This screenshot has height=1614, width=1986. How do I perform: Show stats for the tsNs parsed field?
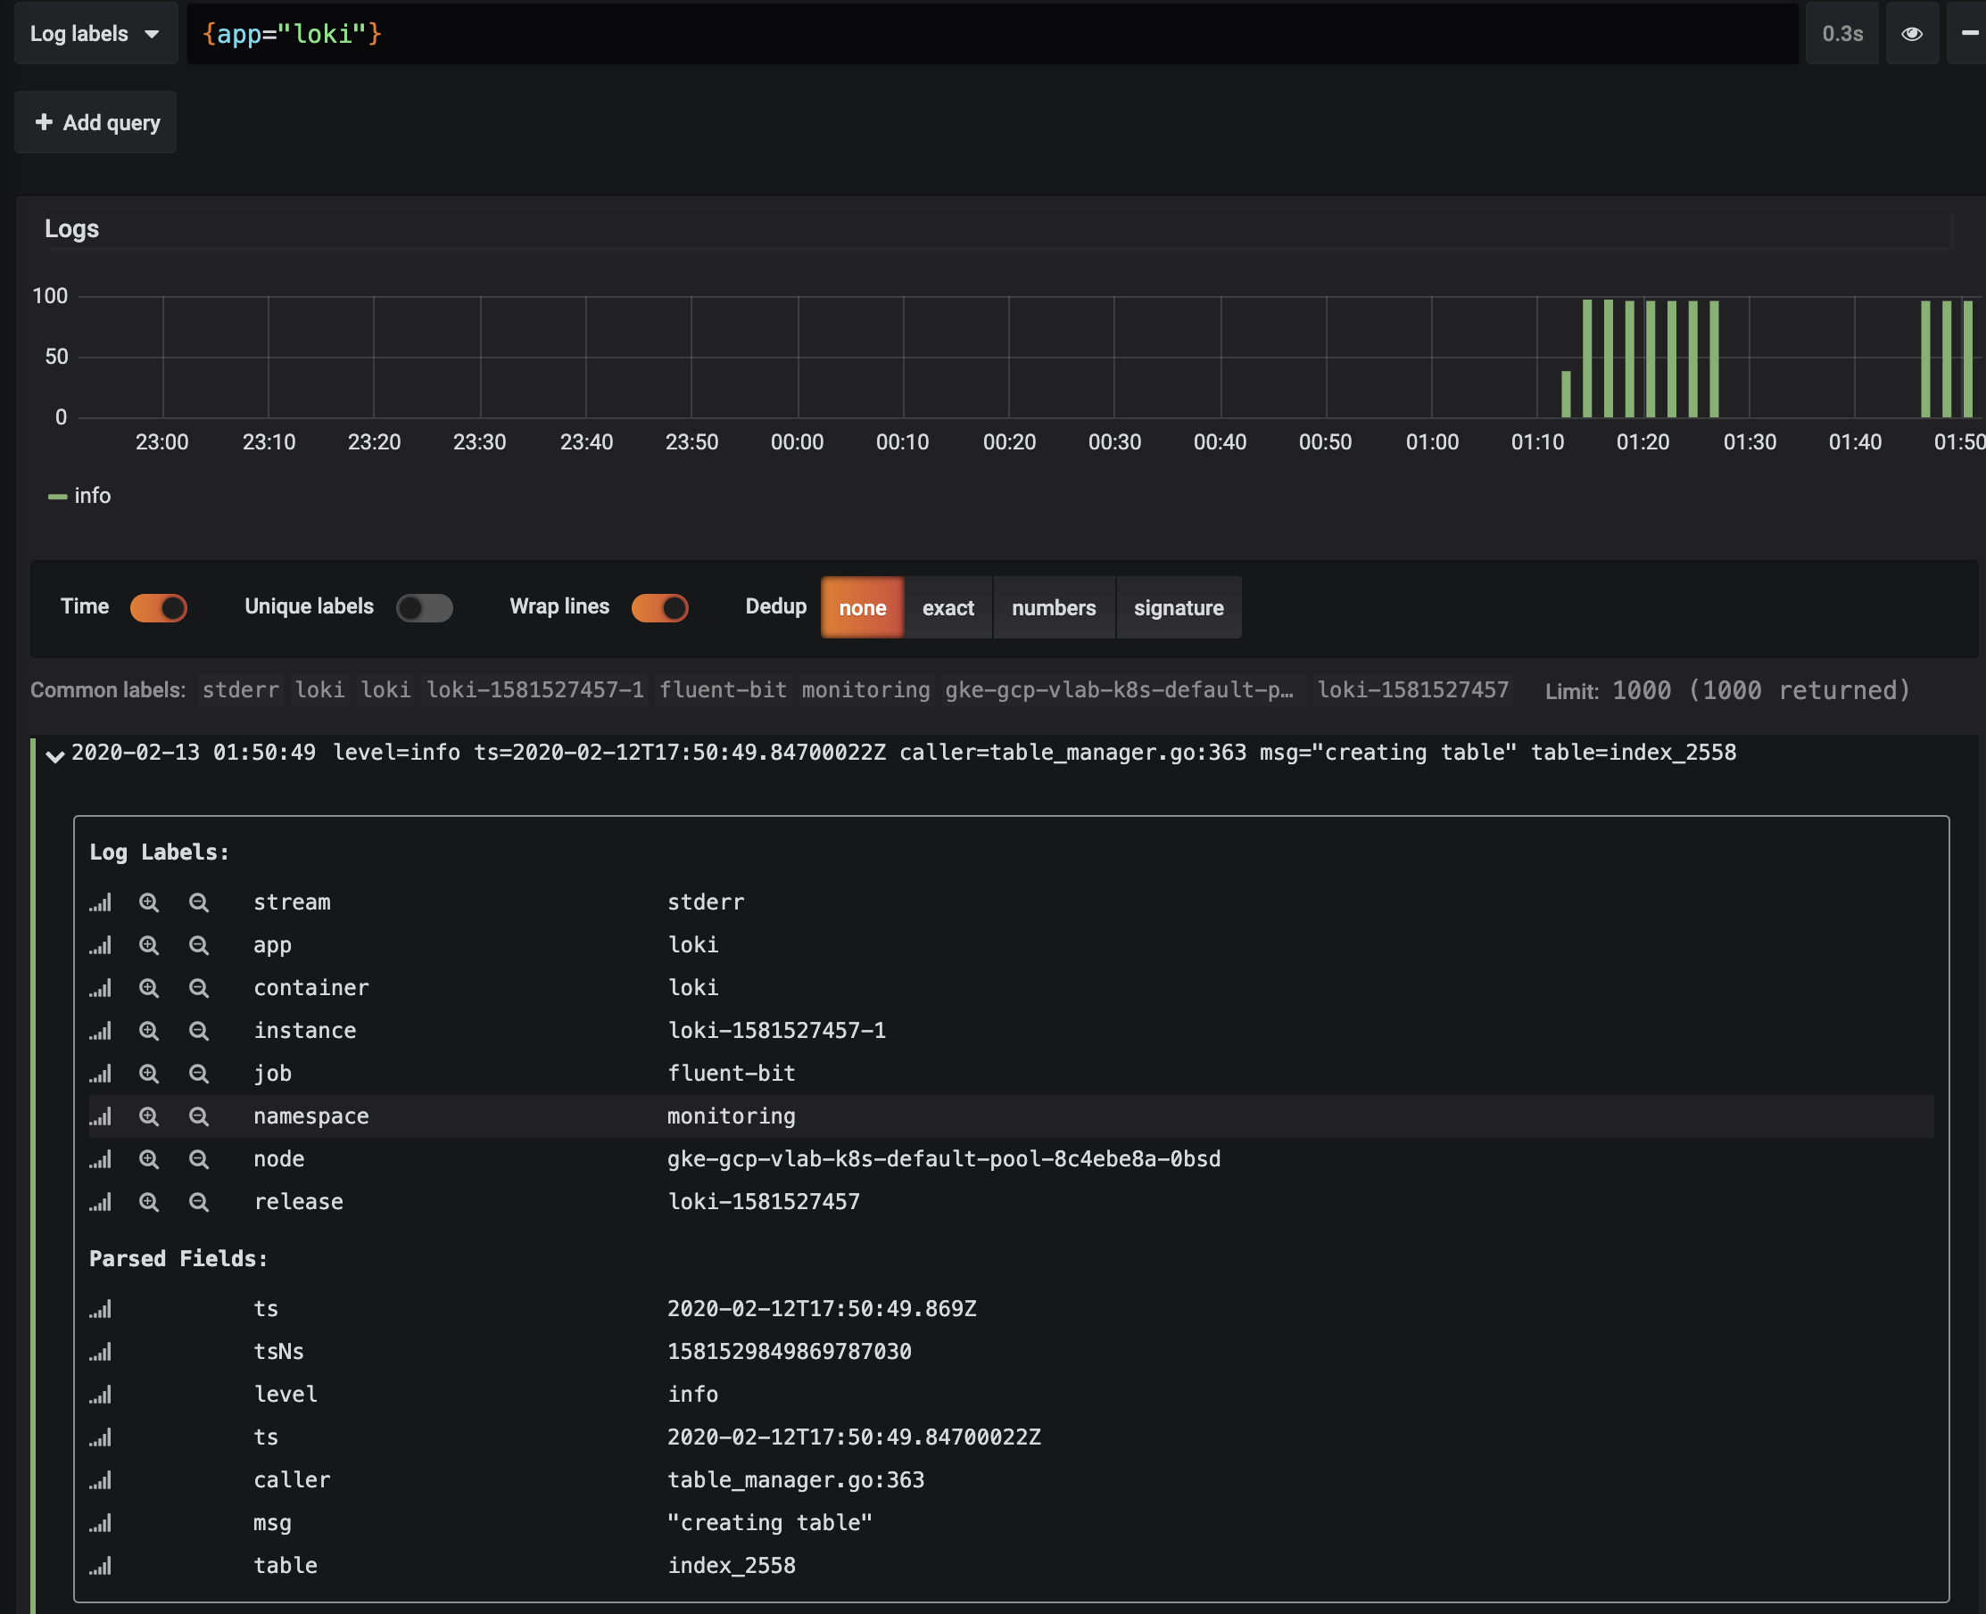pyautogui.click(x=101, y=1352)
